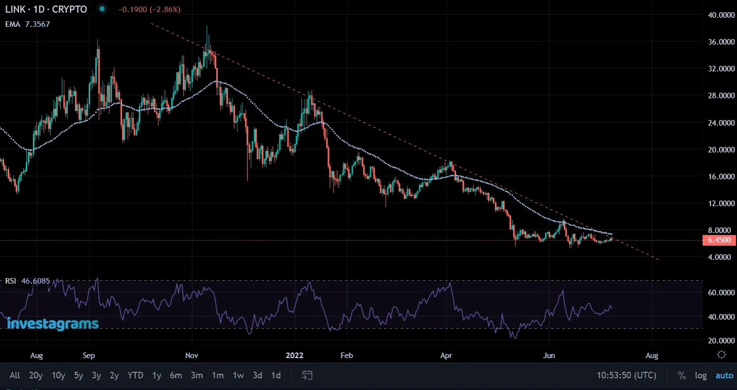Select the 1w time range

[x=238, y=375]
